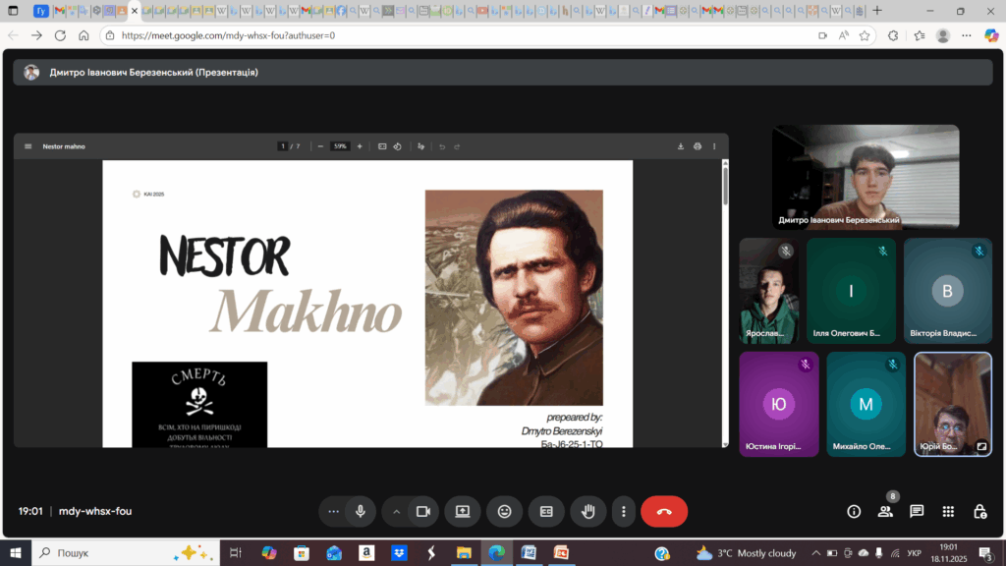
Task: Open the shared PDF sidebar hamburger menu
Action: (x=28, y=146)
